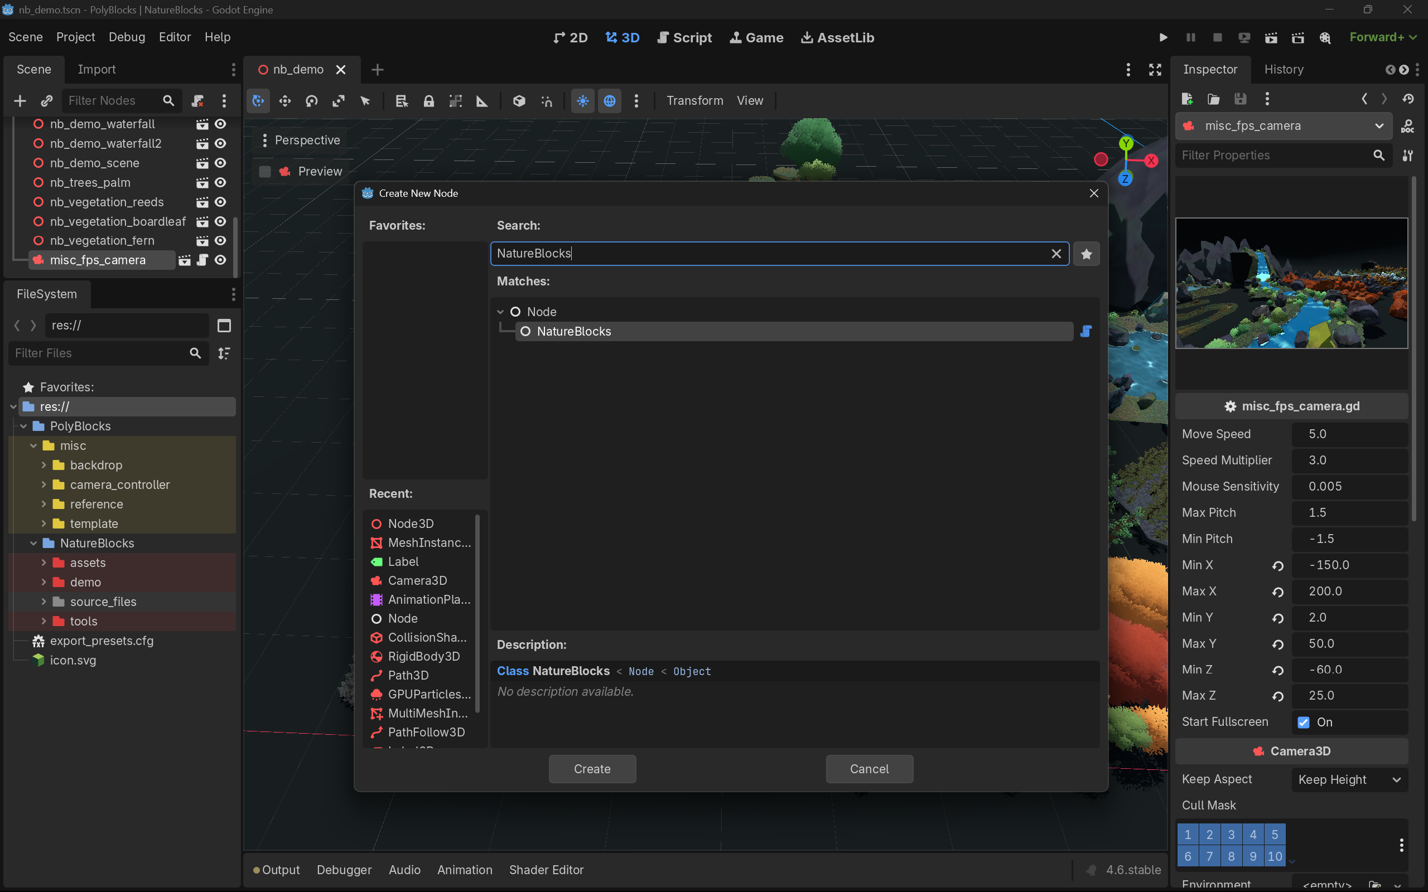Switch to the AssetLib workspace
Viewport: 1428px width, 892px height.
click(x=837, y=38)
